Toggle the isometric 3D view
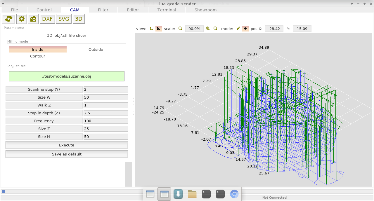This screenshot has height=201, width=374. coord(158,29)
